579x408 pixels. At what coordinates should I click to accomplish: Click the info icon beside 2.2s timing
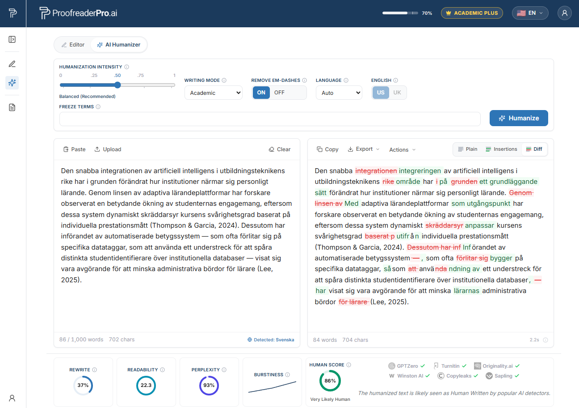545,340
